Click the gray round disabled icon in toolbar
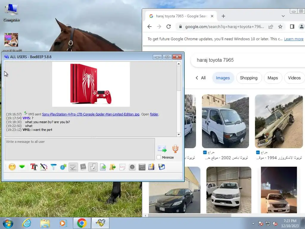Viewport: 305px width, 229px height. pyautogui.click(x=132, y=167)
